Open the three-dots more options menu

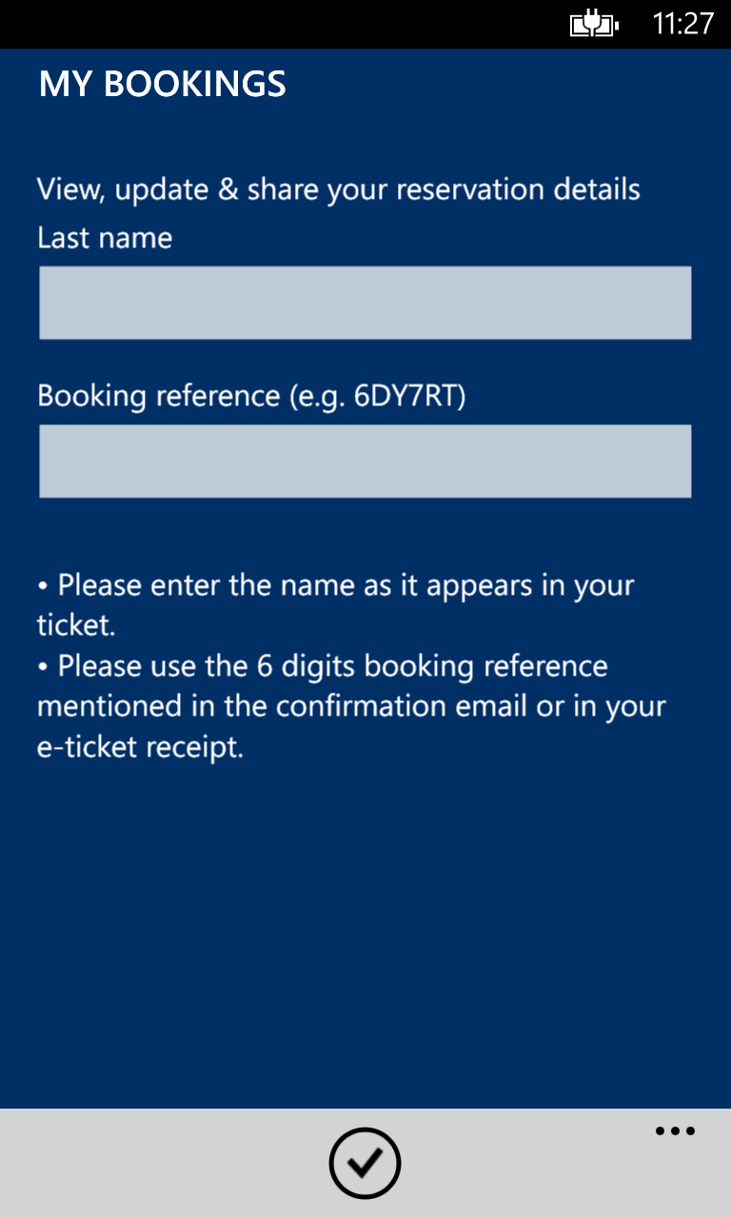[x=675, y=1131]
